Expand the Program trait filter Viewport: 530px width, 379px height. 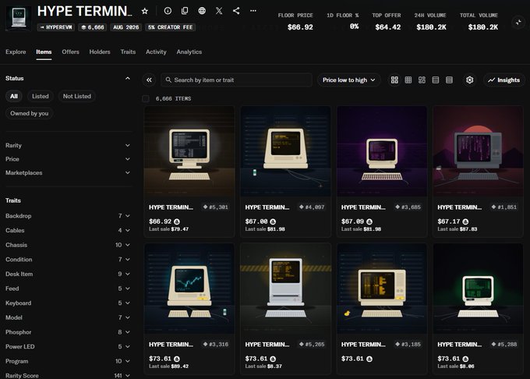click(68, 361)
